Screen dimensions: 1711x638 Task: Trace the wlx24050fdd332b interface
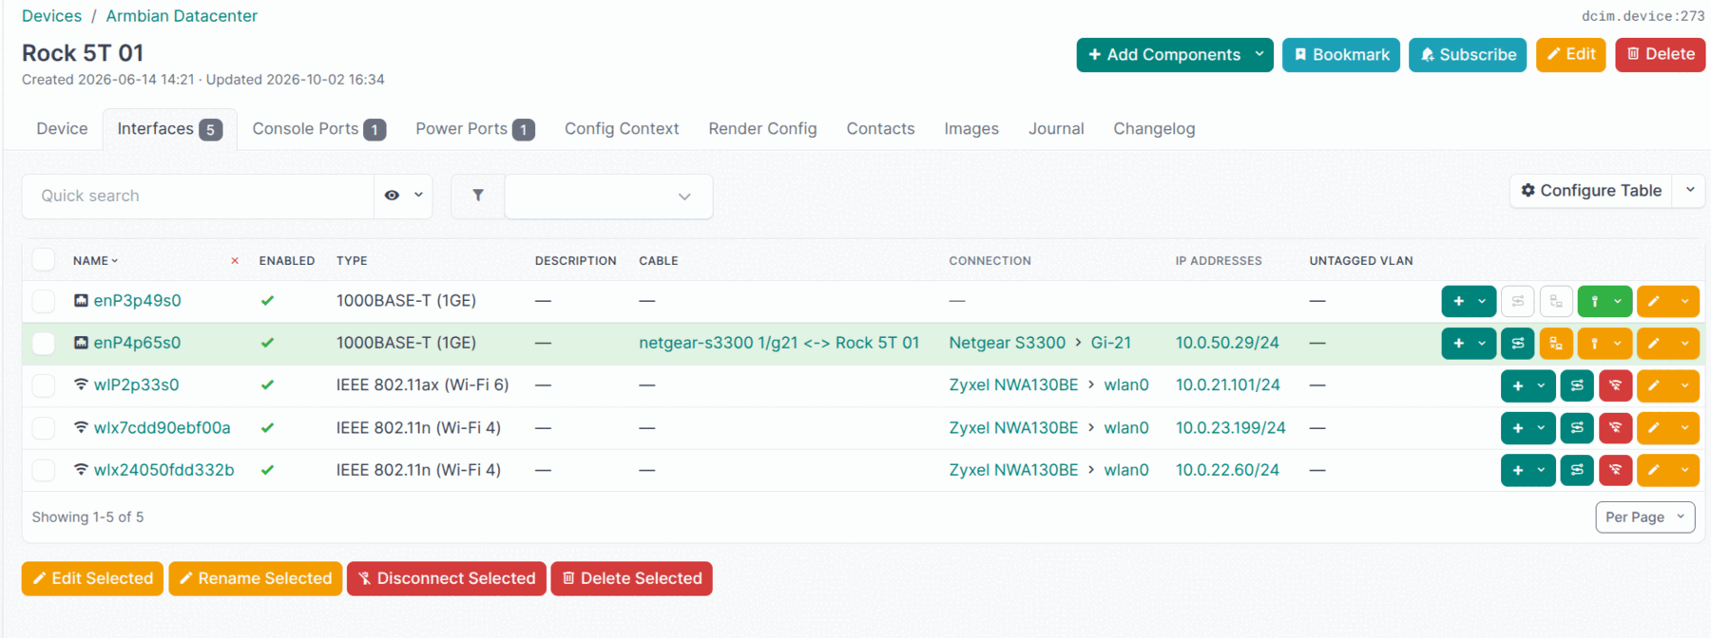coord(1577,470)
